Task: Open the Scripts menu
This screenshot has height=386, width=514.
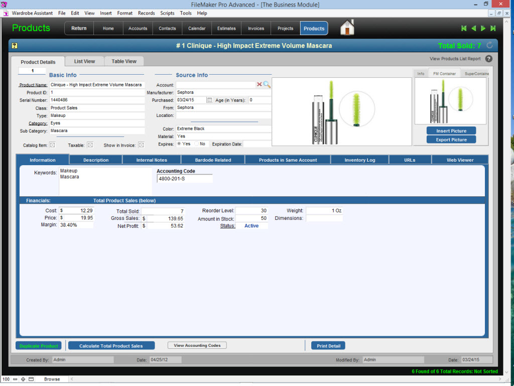Action: 167,13
